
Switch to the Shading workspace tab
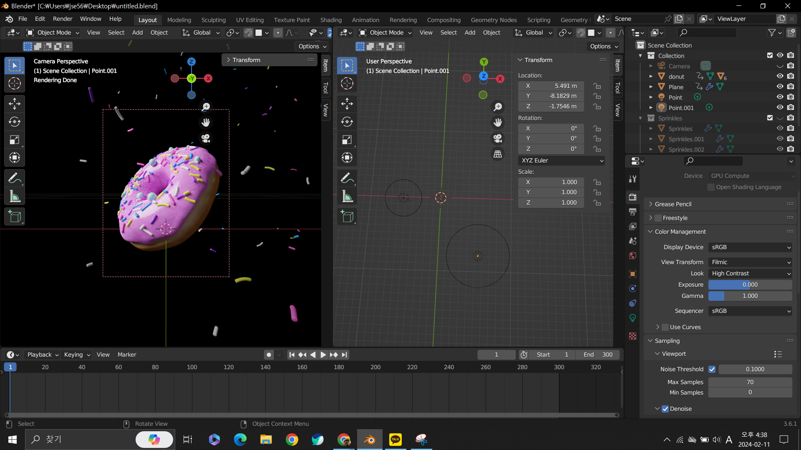coord(331,20)
